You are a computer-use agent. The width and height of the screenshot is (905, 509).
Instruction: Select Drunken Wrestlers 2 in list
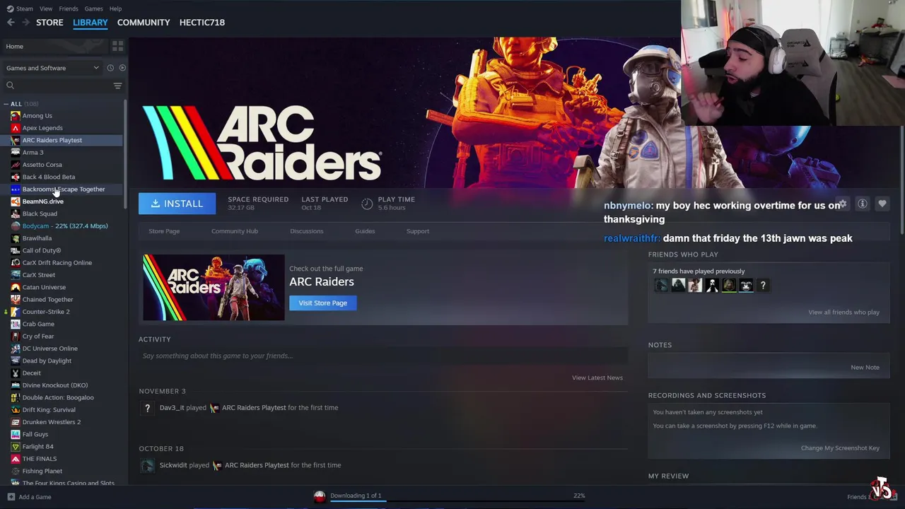(x=51, y=422)
